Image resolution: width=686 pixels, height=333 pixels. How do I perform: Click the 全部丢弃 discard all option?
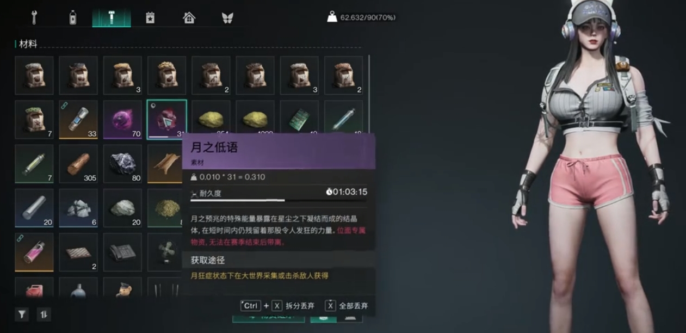tap(346, 305)
